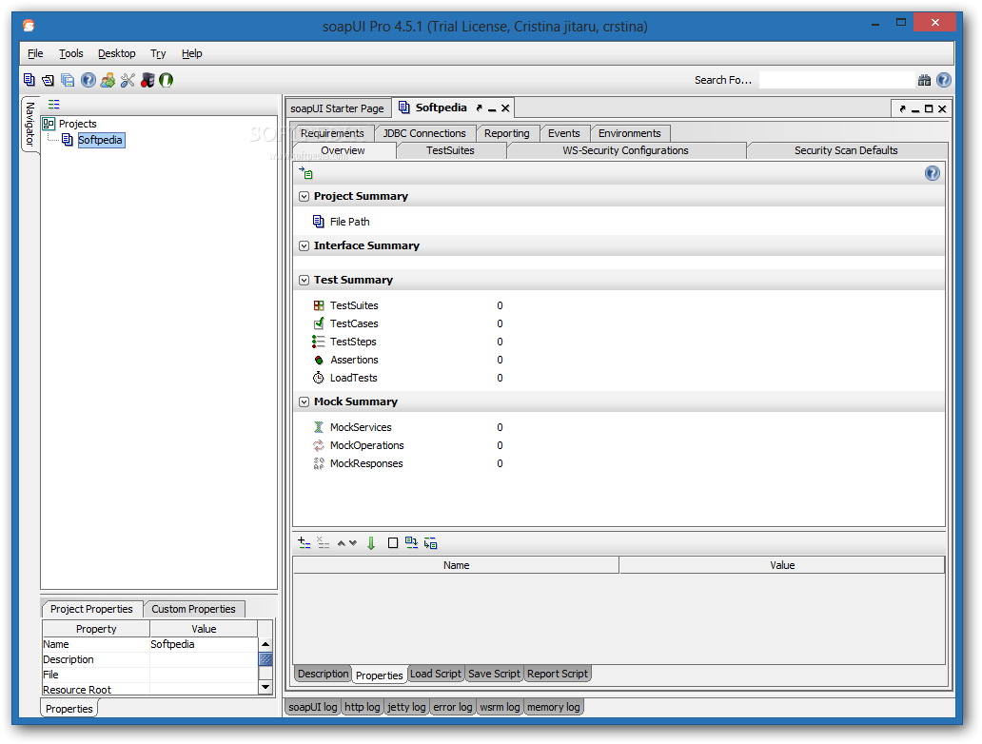Click File Path icon in Project Summary
This screenshot has height=744, width=982.
point(318,221)
